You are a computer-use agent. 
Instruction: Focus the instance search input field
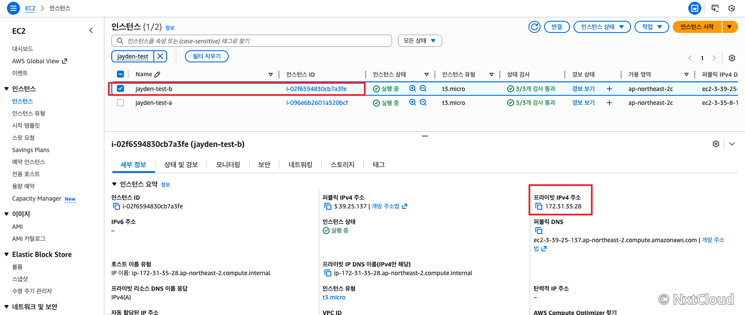(252, 41)
